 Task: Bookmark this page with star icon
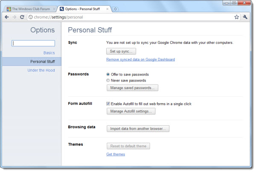pyautogui.click(x=236, y=17)
